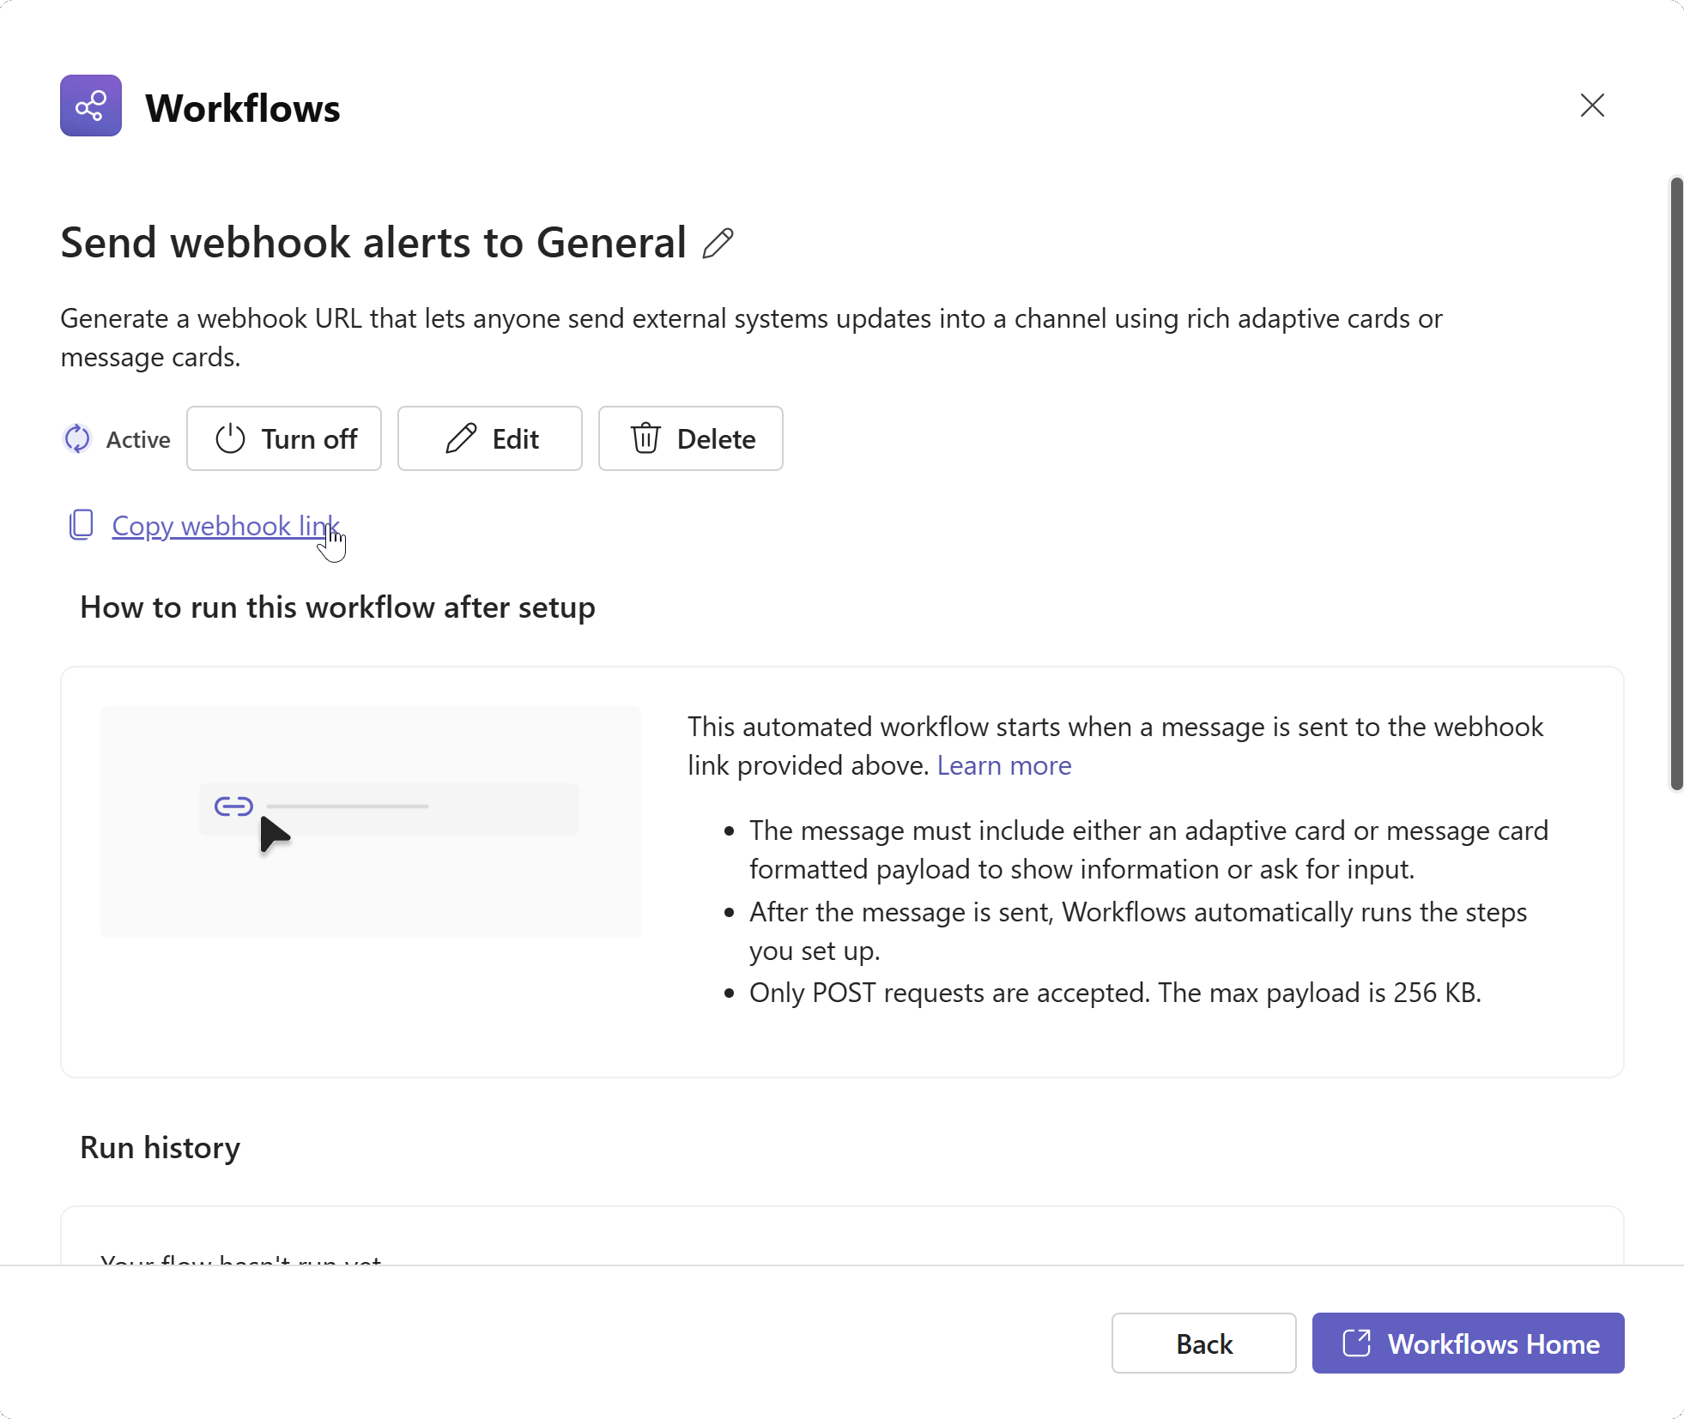This screenshot has width=1684, height=1419.
Task: Select the pencil icon in the Edit button
Action: [460, 438]
